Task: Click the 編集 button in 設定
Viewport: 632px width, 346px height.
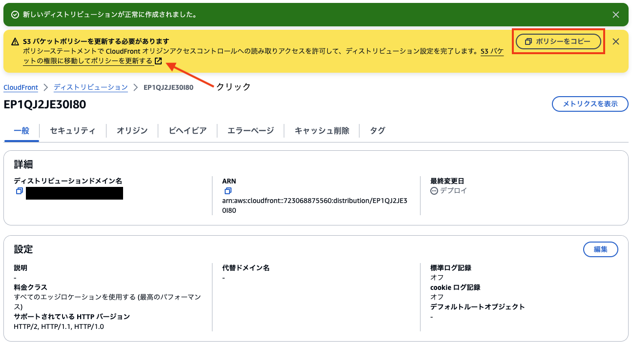Action: tap(601, 249)
